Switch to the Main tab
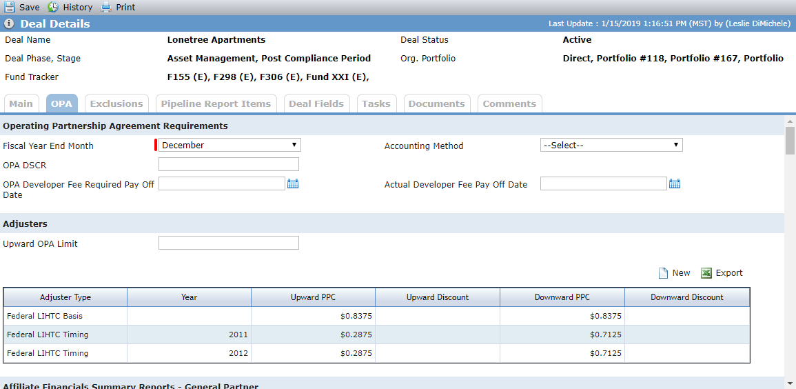This screenshot has width=796, height=389. click(21, 103)
